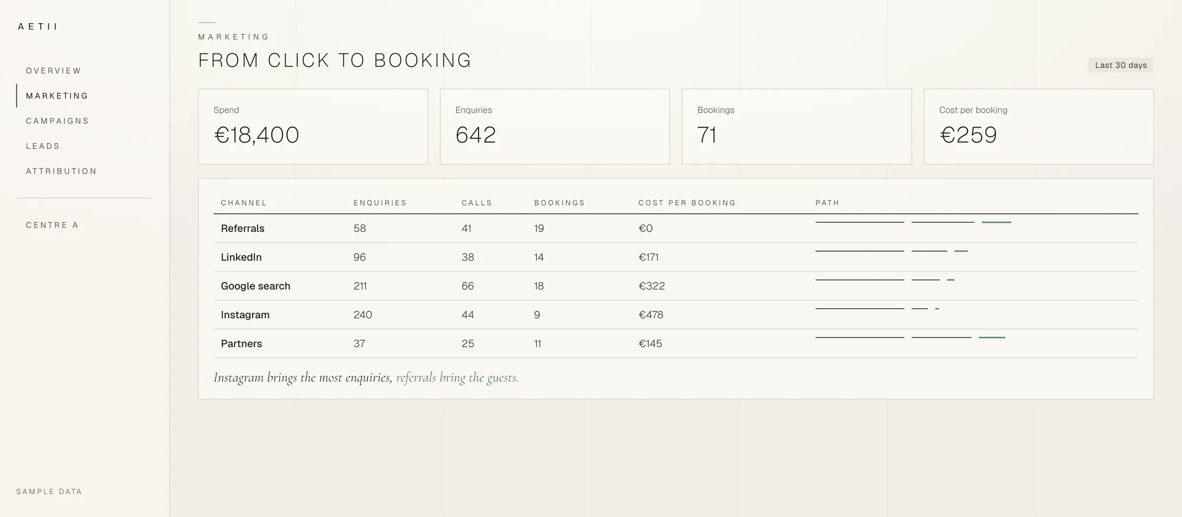1182x517 pixels.
Task: Open the Last 30 days range selector
Action: (1121, 65)
